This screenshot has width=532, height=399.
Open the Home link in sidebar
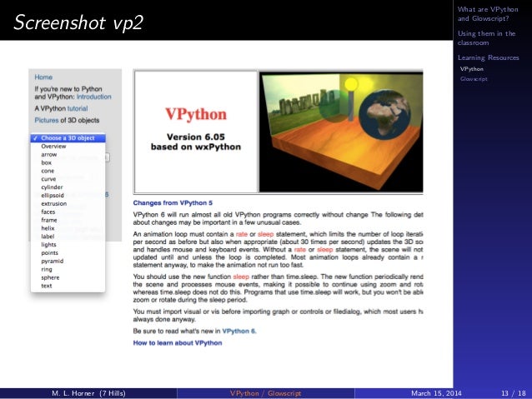[x=43, y=77]
